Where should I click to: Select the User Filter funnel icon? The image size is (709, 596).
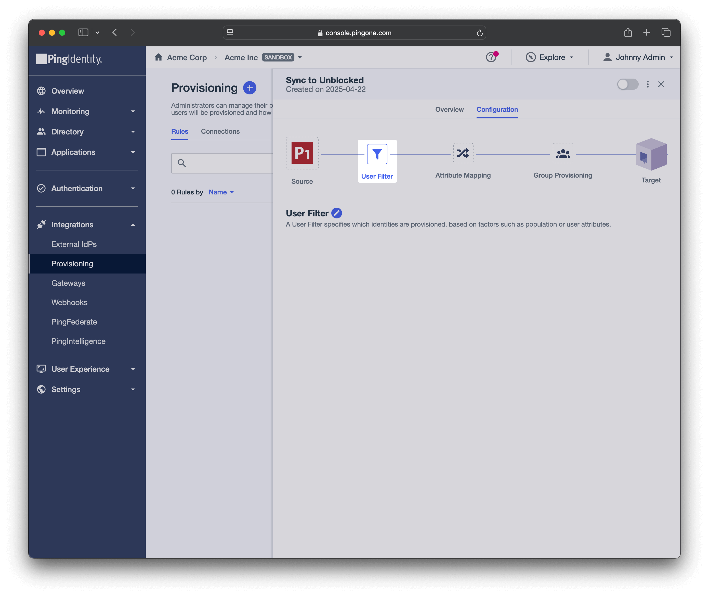pos(377,154)
